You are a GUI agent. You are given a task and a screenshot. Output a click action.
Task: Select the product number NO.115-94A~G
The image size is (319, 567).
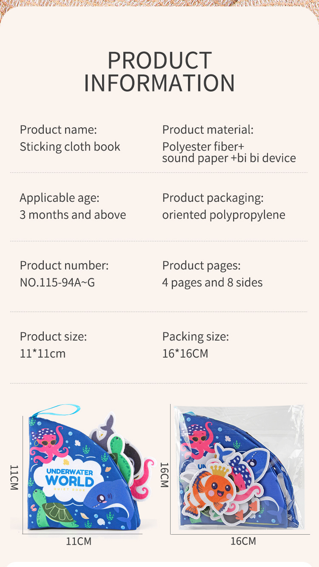point(57,282)
